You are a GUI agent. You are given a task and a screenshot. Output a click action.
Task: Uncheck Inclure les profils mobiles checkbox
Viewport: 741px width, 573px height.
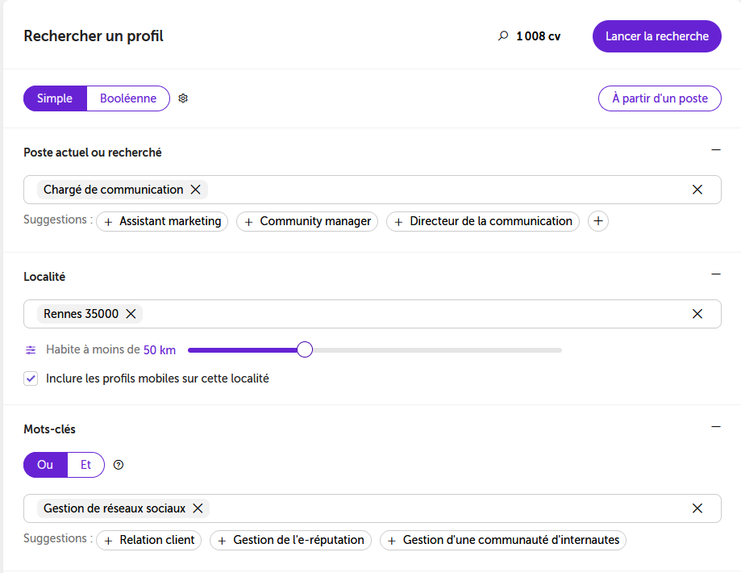[31, 379]
